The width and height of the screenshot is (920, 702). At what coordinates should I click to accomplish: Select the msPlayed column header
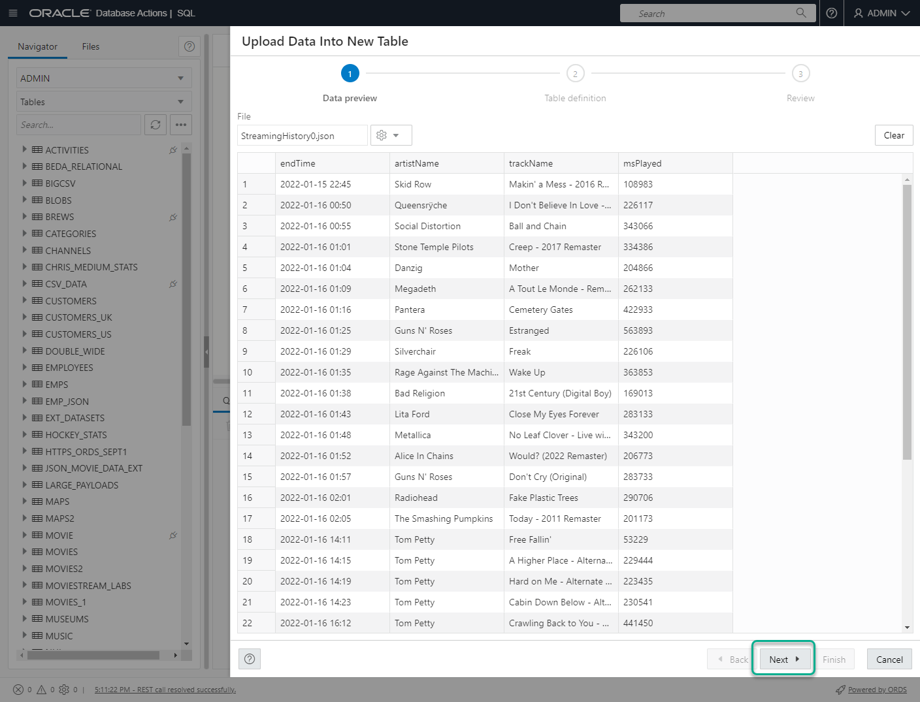click(675, 163)
